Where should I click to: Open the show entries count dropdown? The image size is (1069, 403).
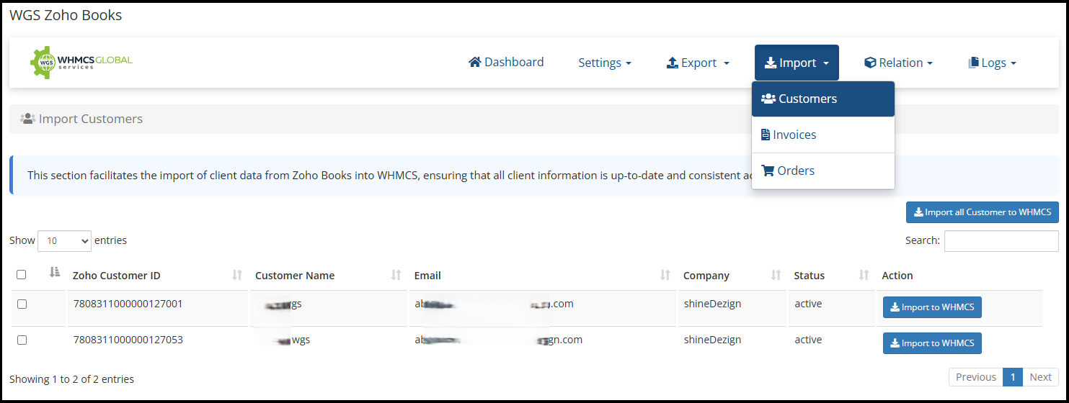tap(64, 241)
